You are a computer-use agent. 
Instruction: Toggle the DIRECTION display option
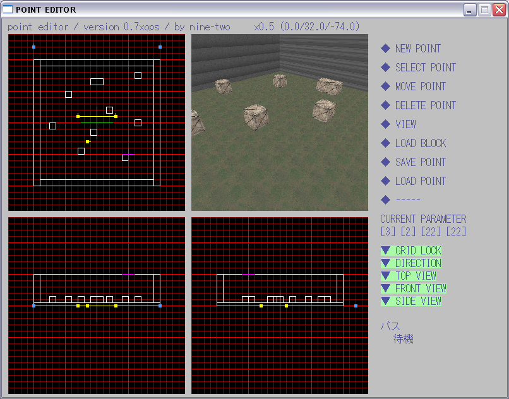417,263
